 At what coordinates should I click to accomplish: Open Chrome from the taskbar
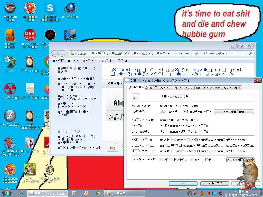click(x=98, y=193)
